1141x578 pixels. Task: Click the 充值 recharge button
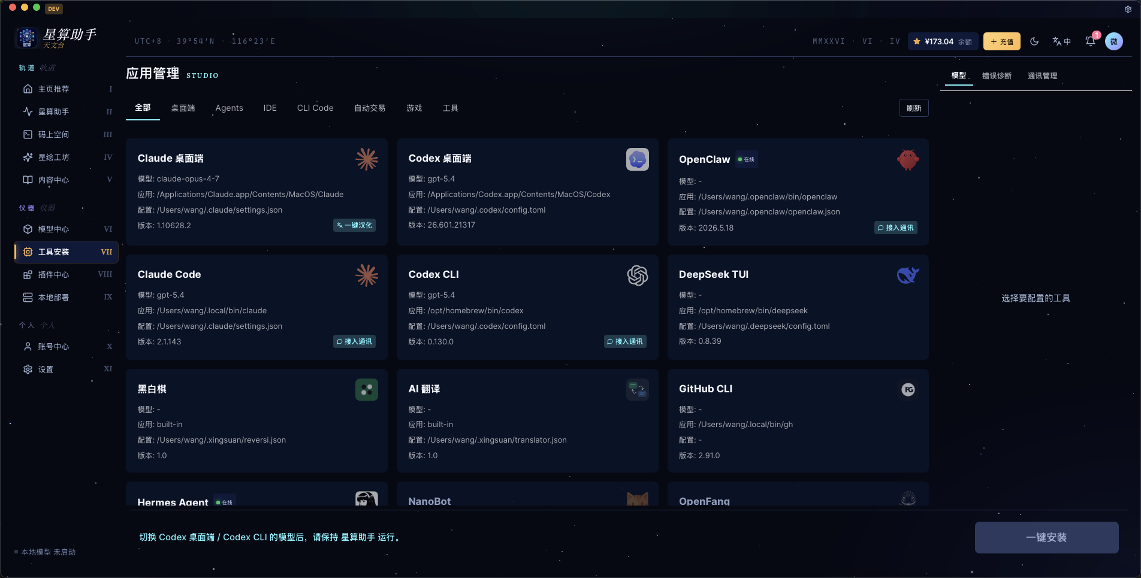click(1001, 41)
